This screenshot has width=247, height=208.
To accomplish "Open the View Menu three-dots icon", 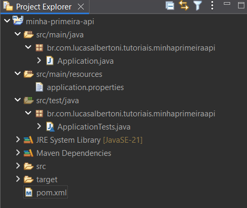I will tap(212, 5).
